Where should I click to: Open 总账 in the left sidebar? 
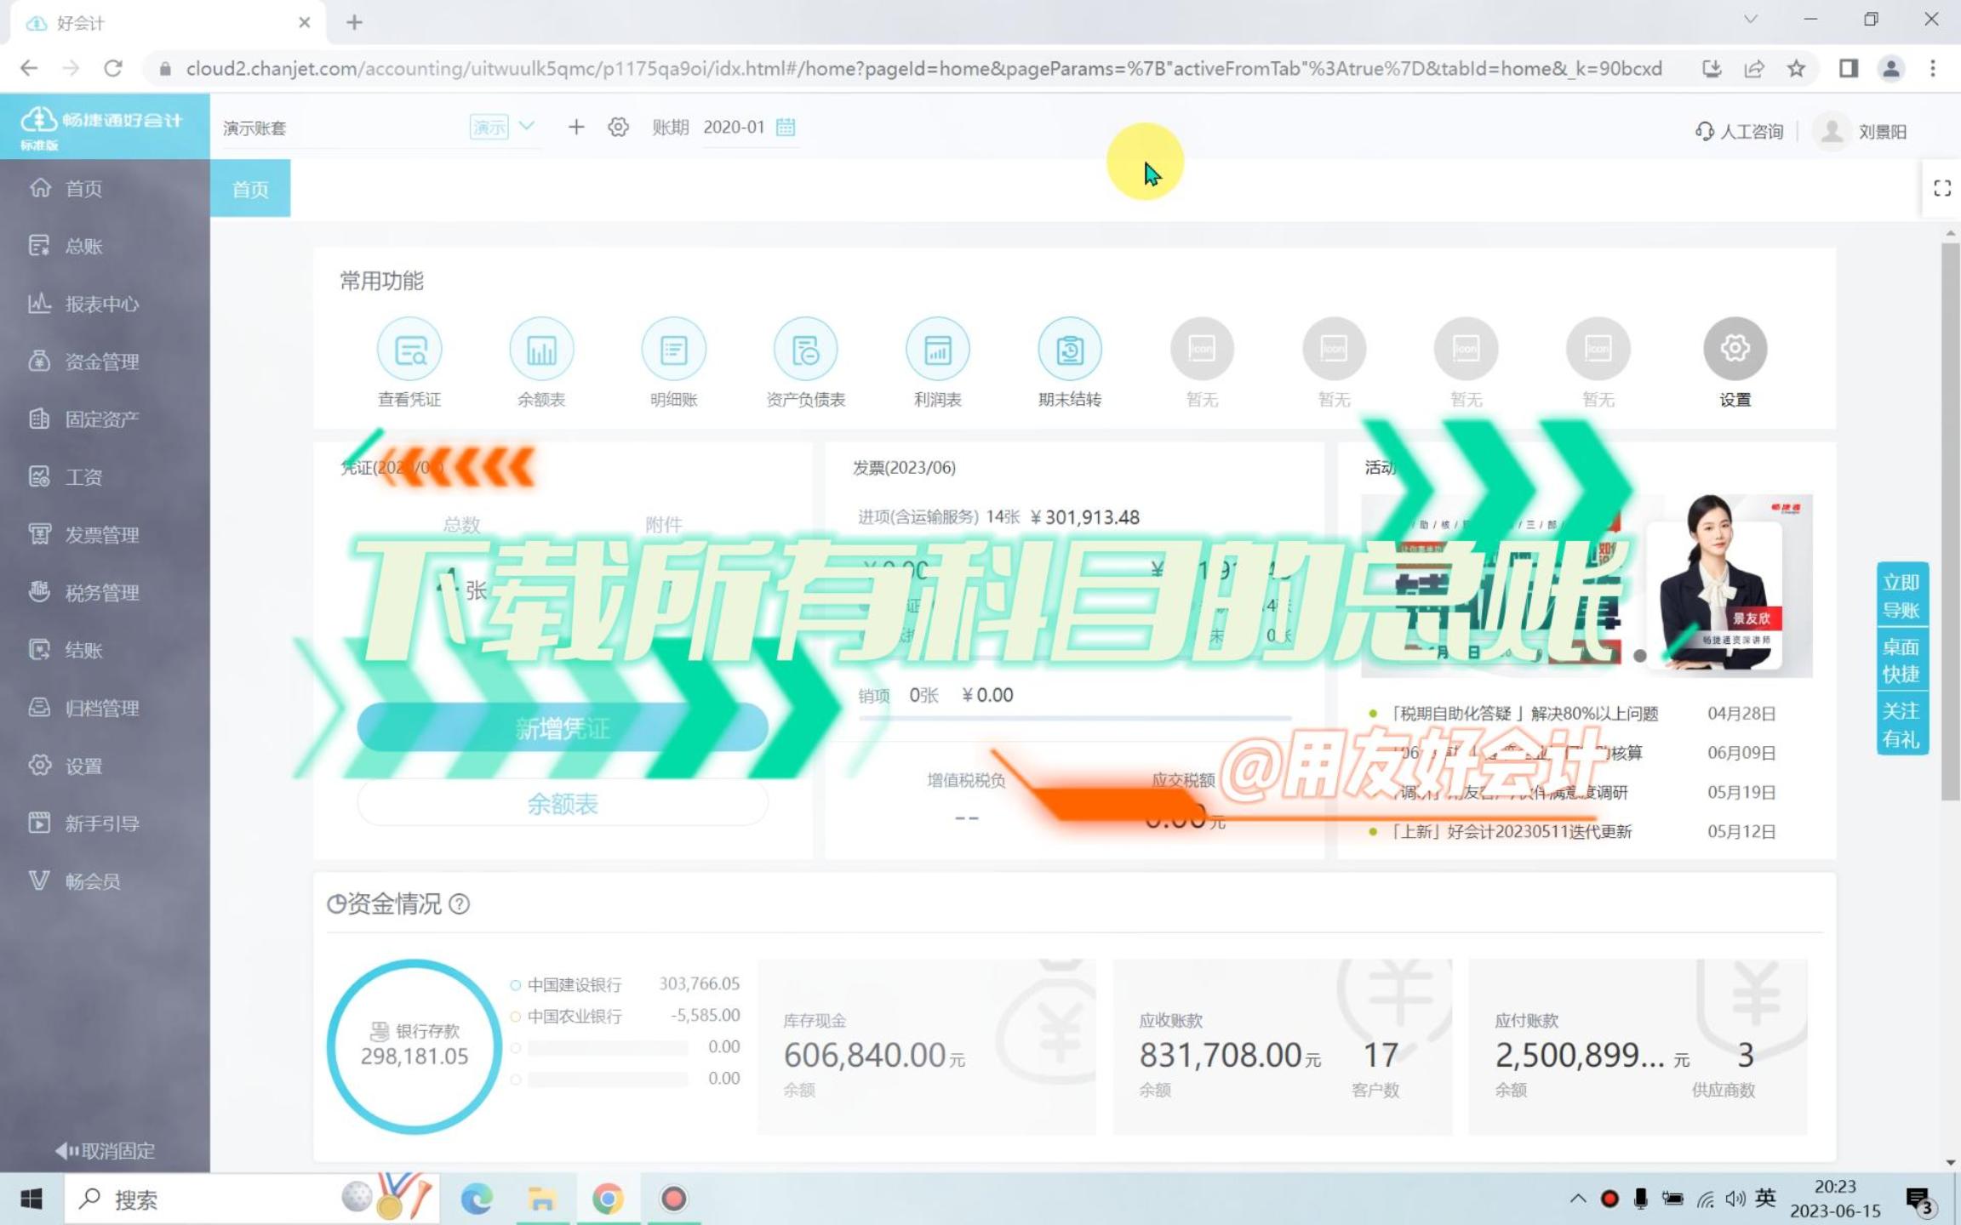coord(83,246)
